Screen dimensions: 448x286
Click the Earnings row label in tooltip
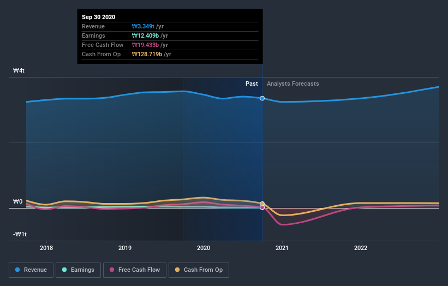point(93,35)
